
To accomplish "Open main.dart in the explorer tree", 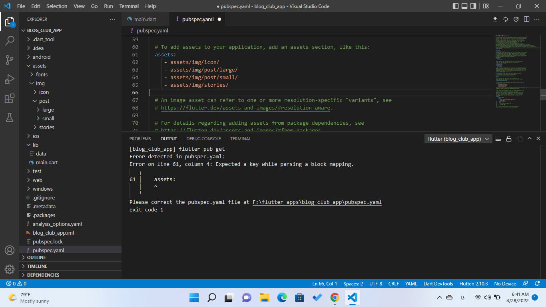I will [x=70, y=162].
